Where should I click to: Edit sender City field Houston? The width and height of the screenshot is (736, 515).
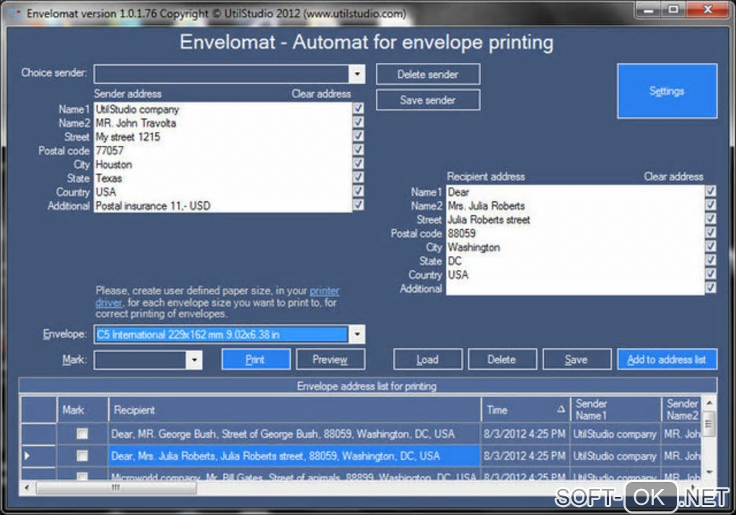[x=223, y=164]
